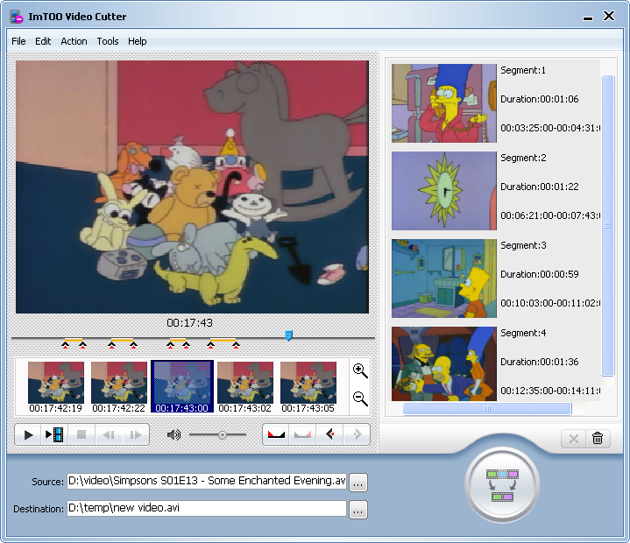
Task: Select highlighted frame thumbnail 00:17:43:00
Action: (182, 387)
